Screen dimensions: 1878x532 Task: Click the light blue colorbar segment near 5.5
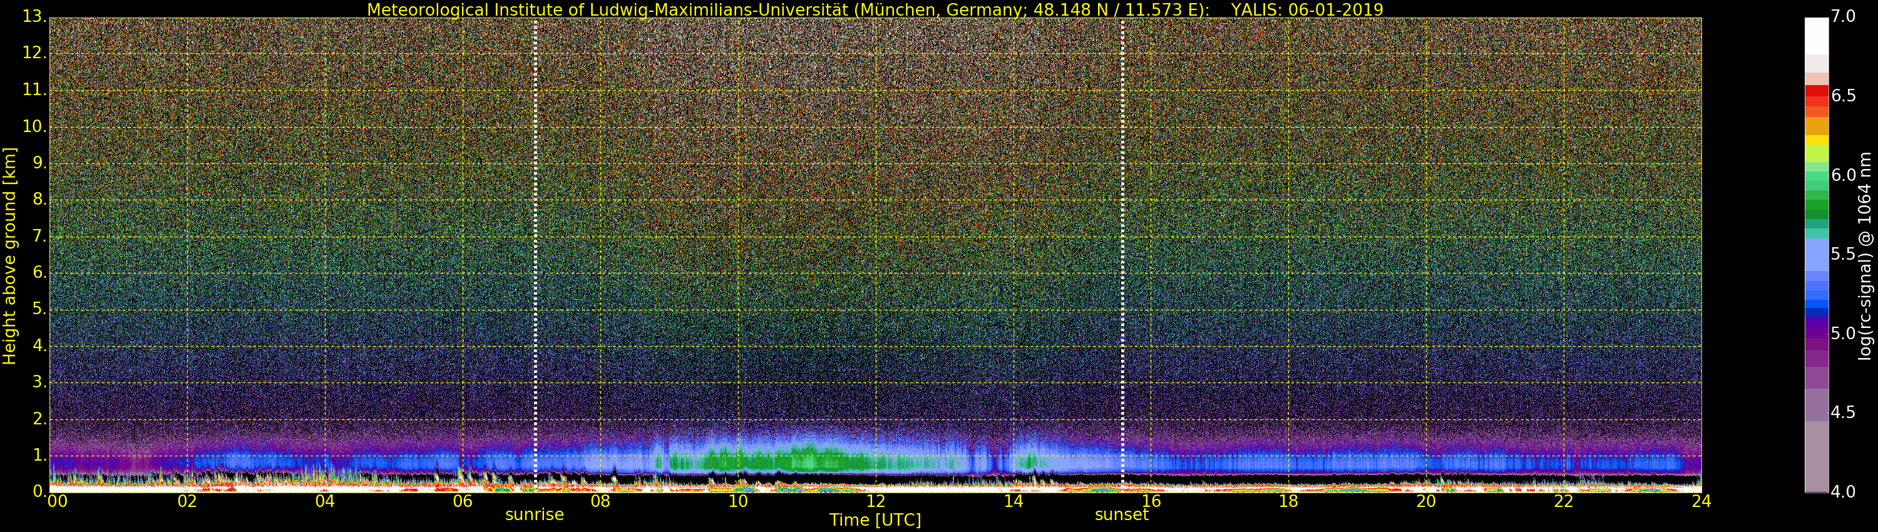[x=1816, y=255]
